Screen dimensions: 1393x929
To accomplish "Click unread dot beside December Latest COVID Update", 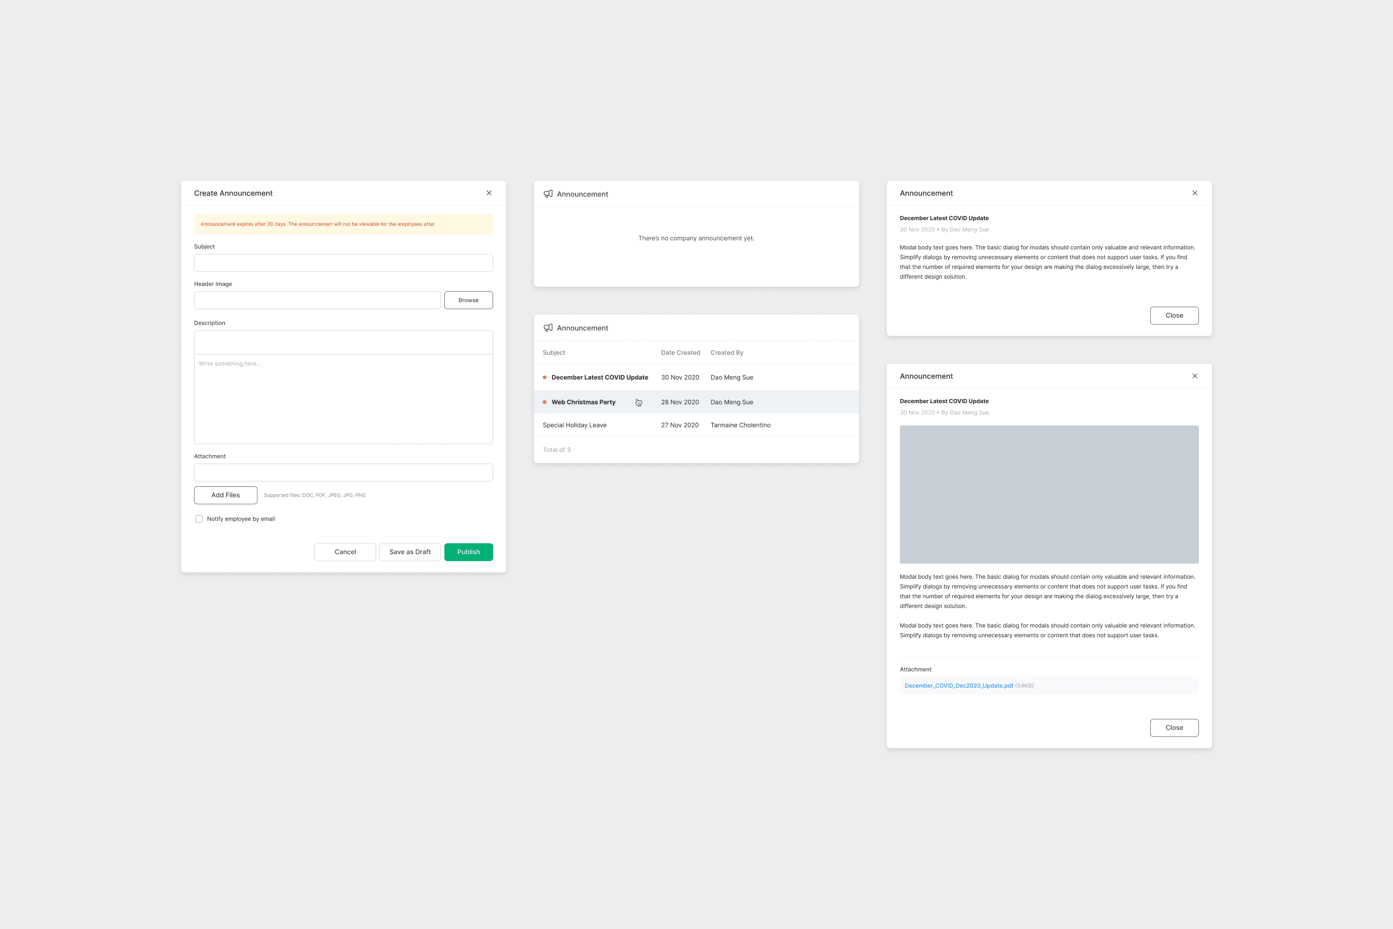I will 544,377.
